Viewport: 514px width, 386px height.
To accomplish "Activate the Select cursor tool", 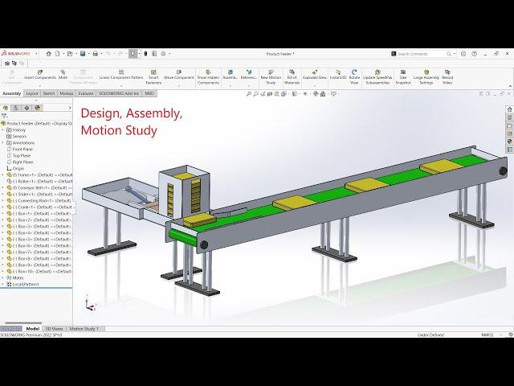I will click(133, 54).
